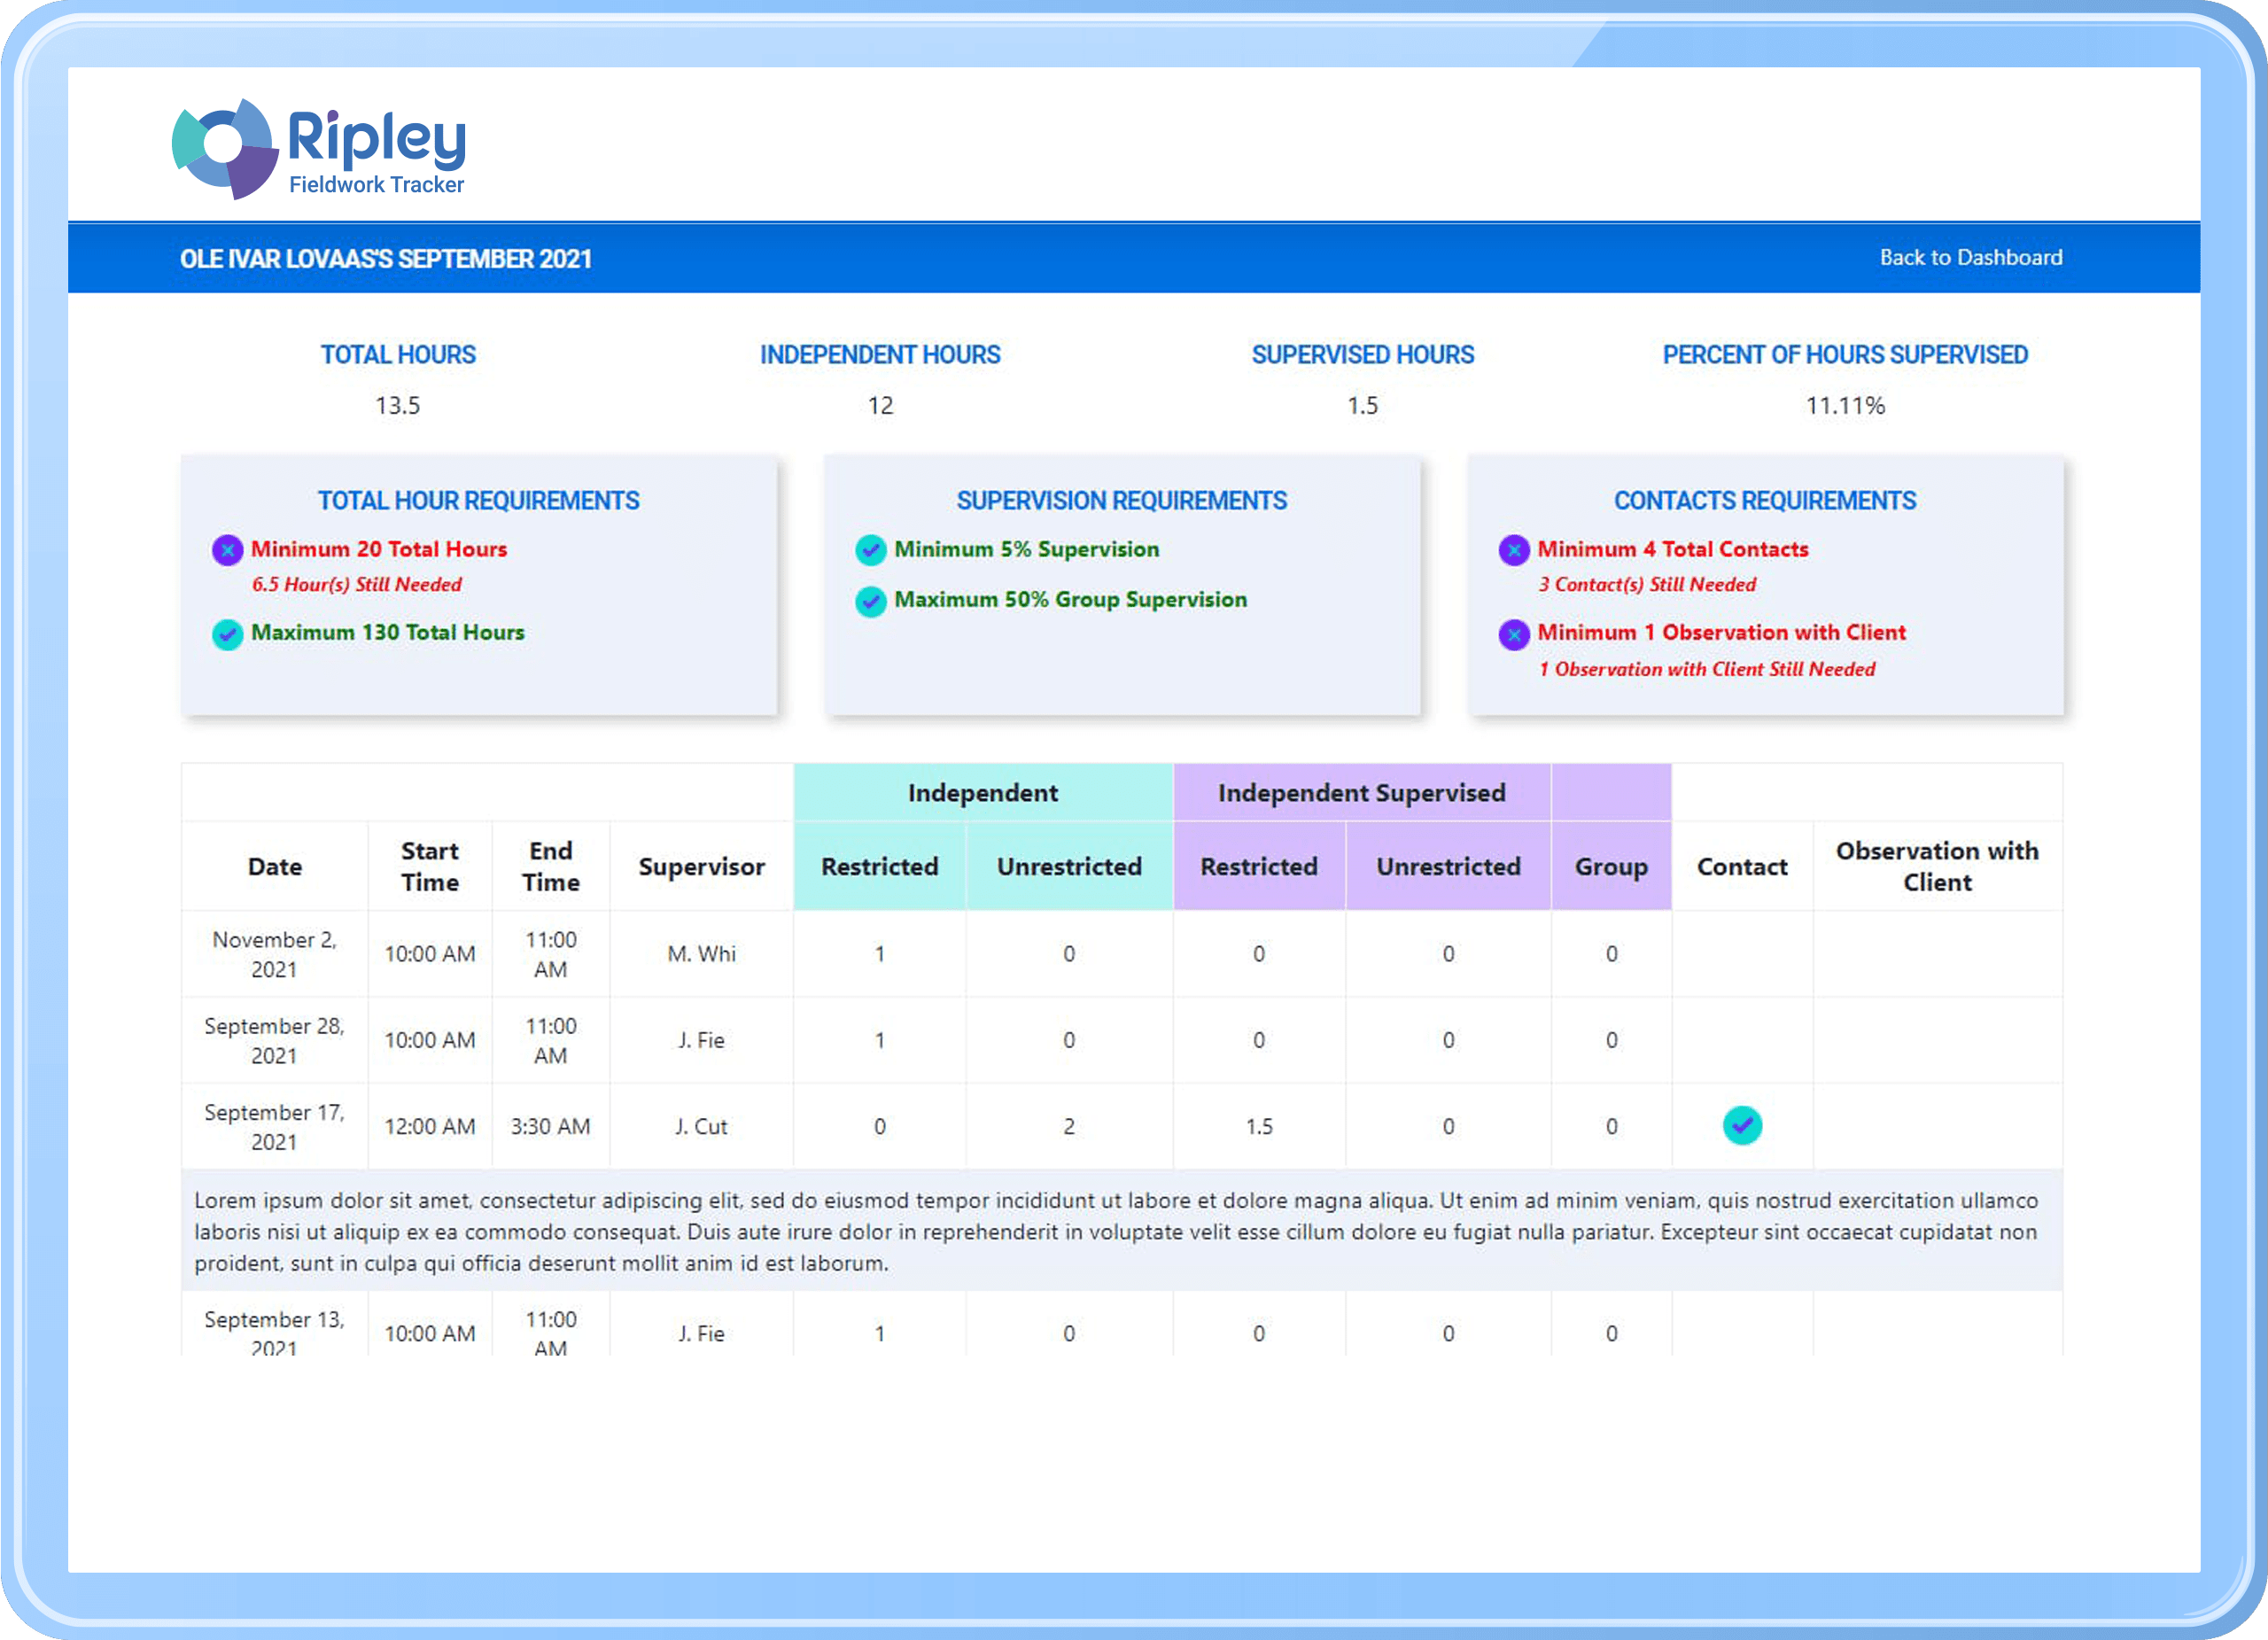Click the Contact checkmark in September 17 row
Viewport: 2268px width, 1640px height.
click(x=1742, y=1125)
